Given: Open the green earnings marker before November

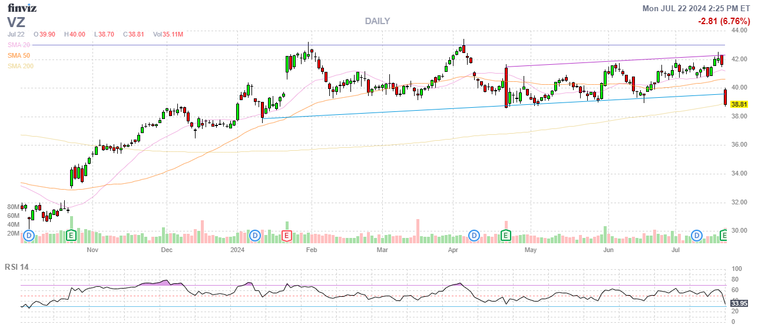Looking at the screenshot, I should pos(71,236).
